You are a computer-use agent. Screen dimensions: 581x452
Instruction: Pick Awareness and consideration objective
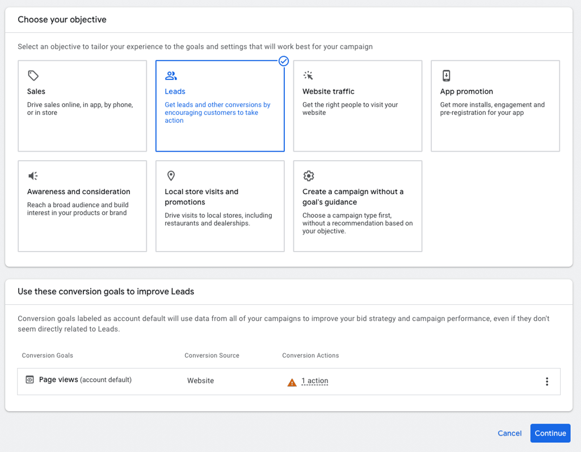pos(82,206)
